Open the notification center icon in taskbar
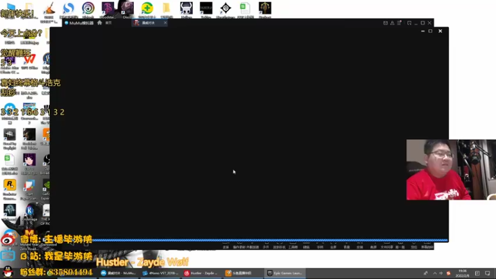 487,273
